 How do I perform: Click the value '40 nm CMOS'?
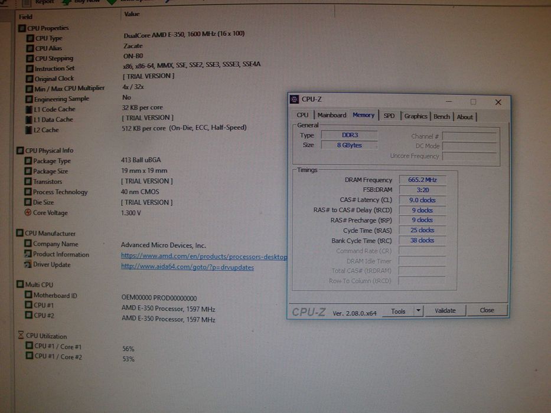coord(140,192)
